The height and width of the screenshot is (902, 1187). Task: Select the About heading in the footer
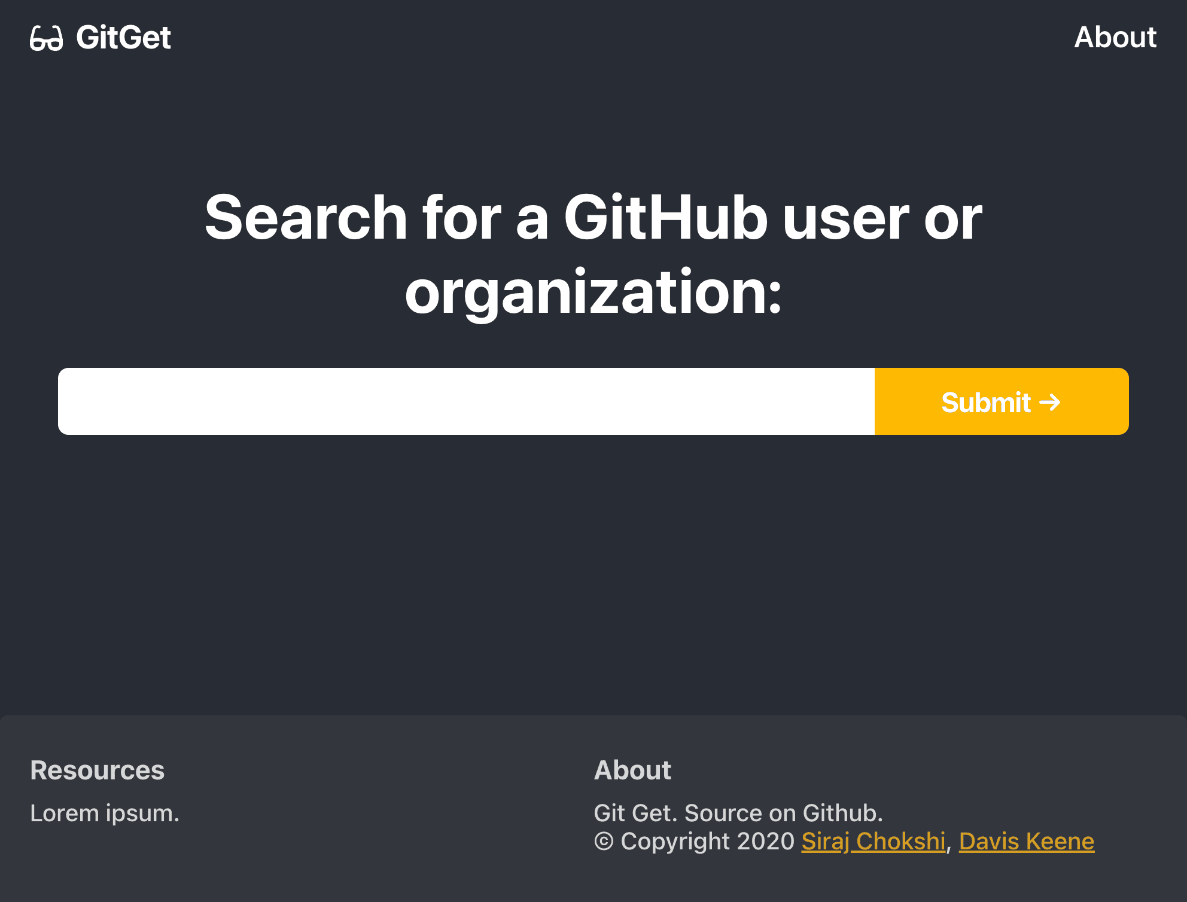(x=632, y=770)
